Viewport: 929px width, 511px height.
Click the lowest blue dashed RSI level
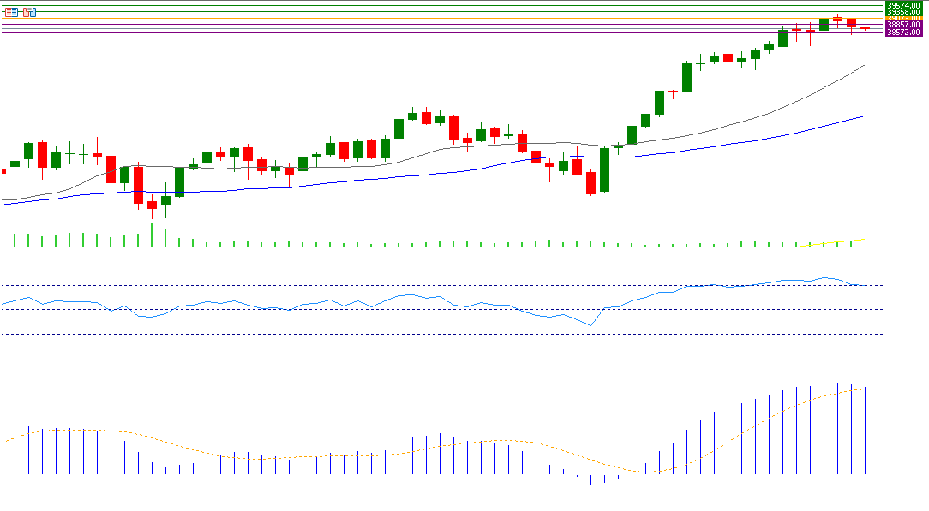[429, 334]
